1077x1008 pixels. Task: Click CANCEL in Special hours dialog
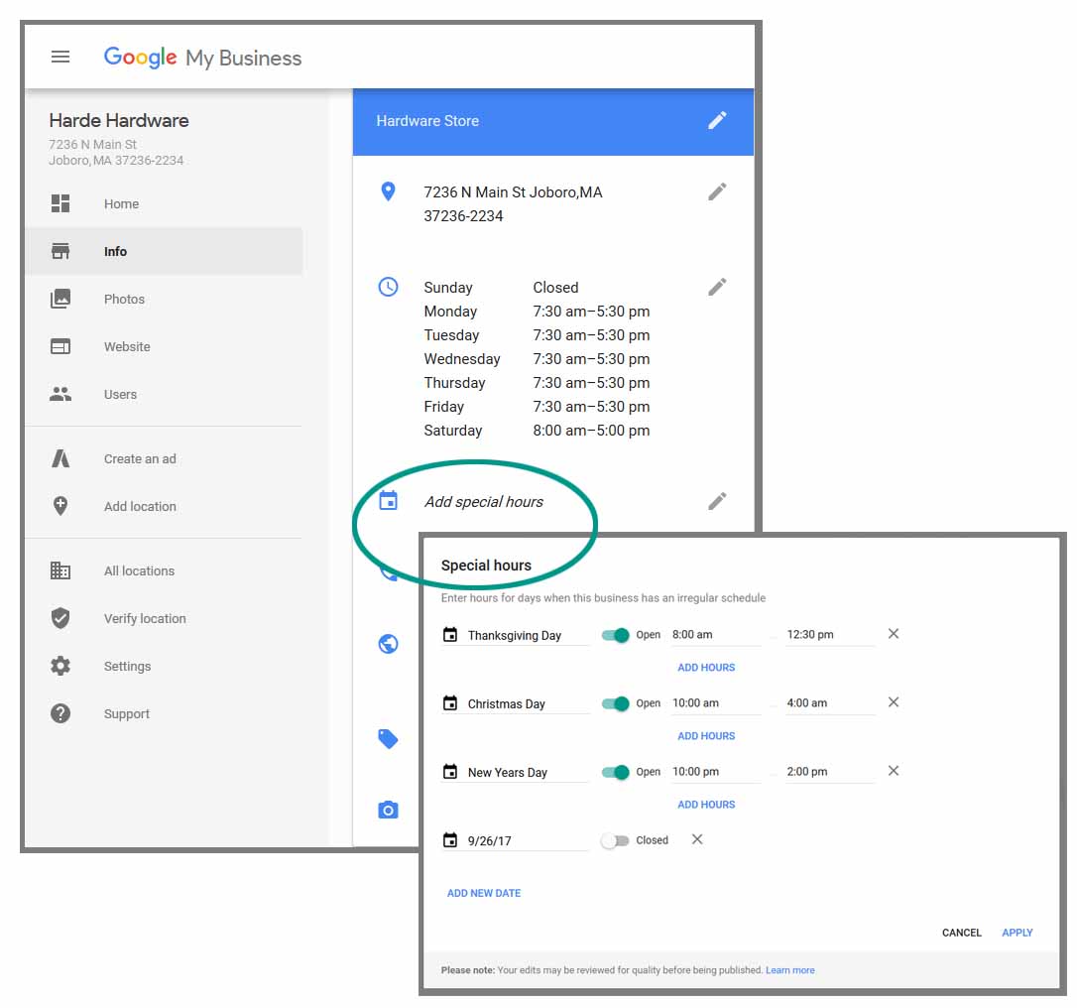click(x=962, y=933)
